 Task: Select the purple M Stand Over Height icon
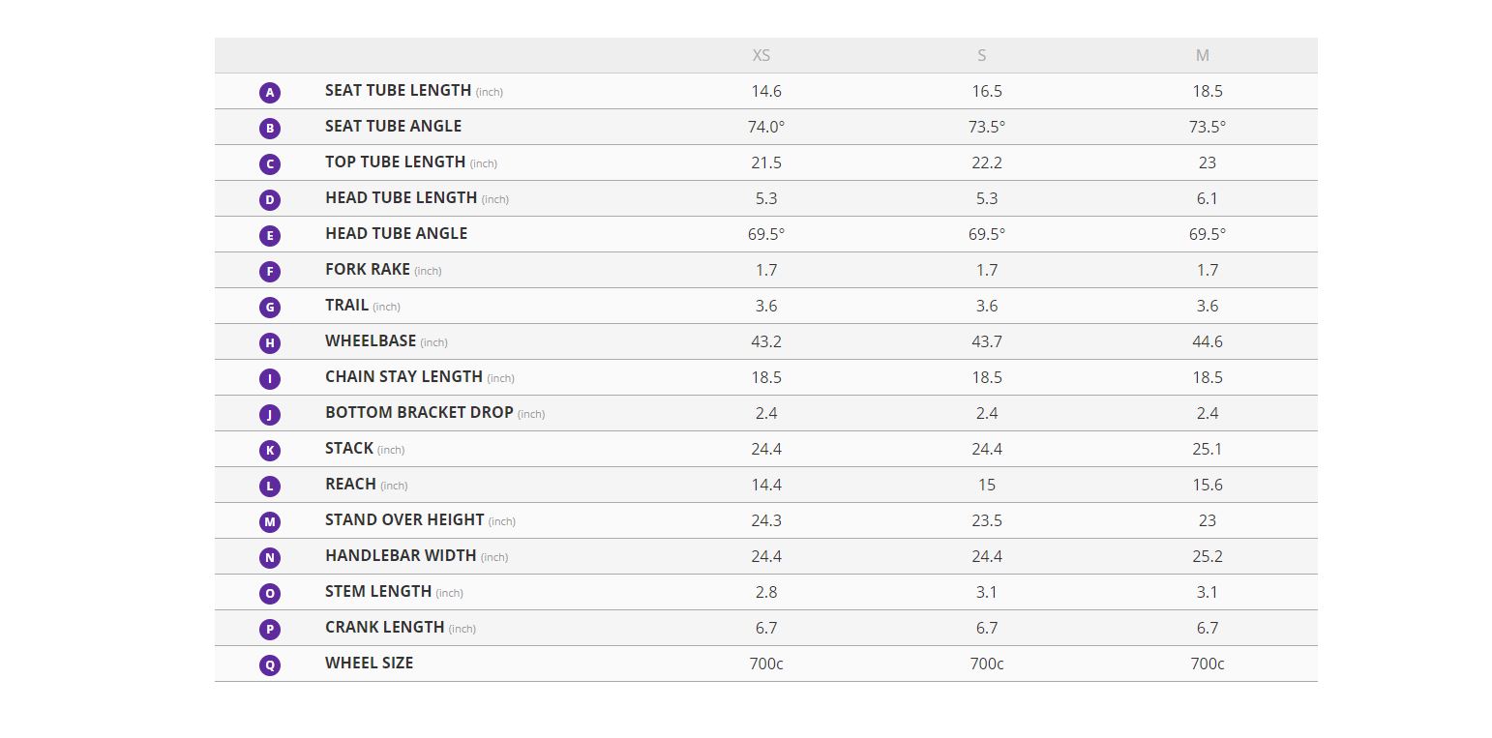[270, 522]
